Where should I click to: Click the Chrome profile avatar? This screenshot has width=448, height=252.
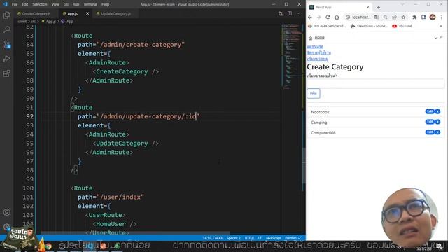(433, 17)
